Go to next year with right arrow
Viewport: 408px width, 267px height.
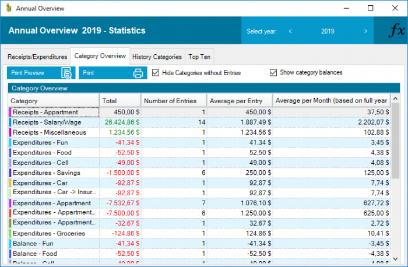(x=365, y=31)
